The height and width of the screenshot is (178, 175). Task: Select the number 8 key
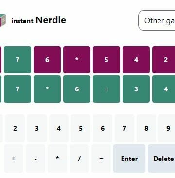coord(146,128)
